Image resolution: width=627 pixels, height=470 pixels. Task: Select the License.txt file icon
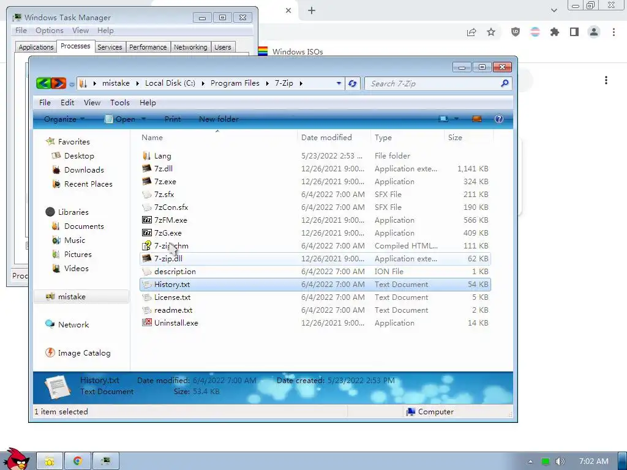147,297
